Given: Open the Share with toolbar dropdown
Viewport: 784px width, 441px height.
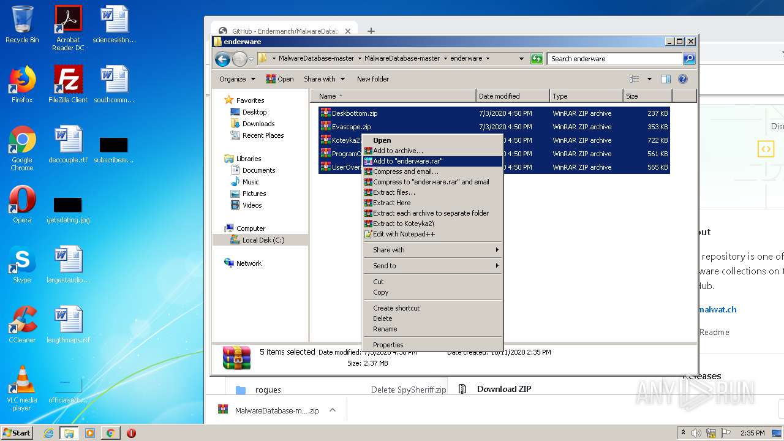Looking at the screenshot, I should click(x=325, y=79).
